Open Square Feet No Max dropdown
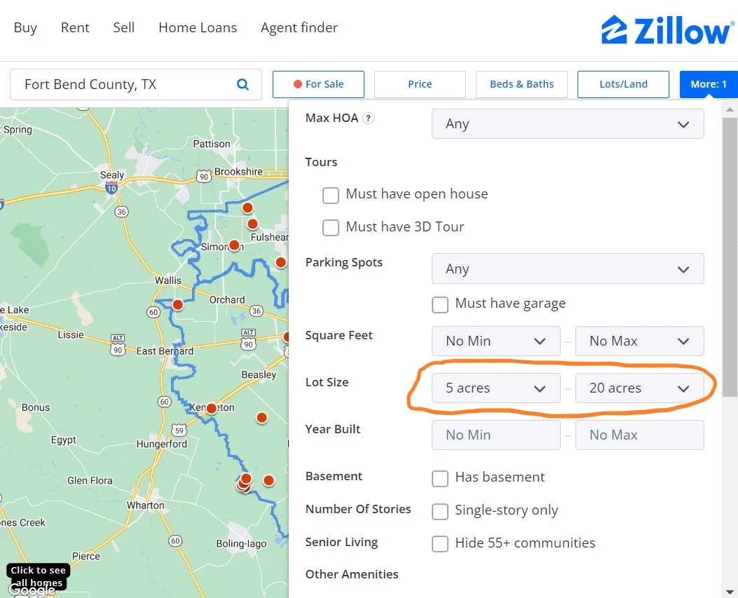This screenshot has height=598, width=738. click(640, 341)
